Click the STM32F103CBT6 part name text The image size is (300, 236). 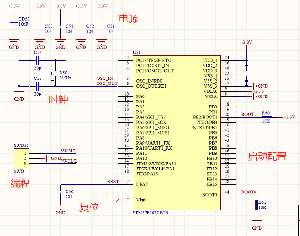click(150, 213)
